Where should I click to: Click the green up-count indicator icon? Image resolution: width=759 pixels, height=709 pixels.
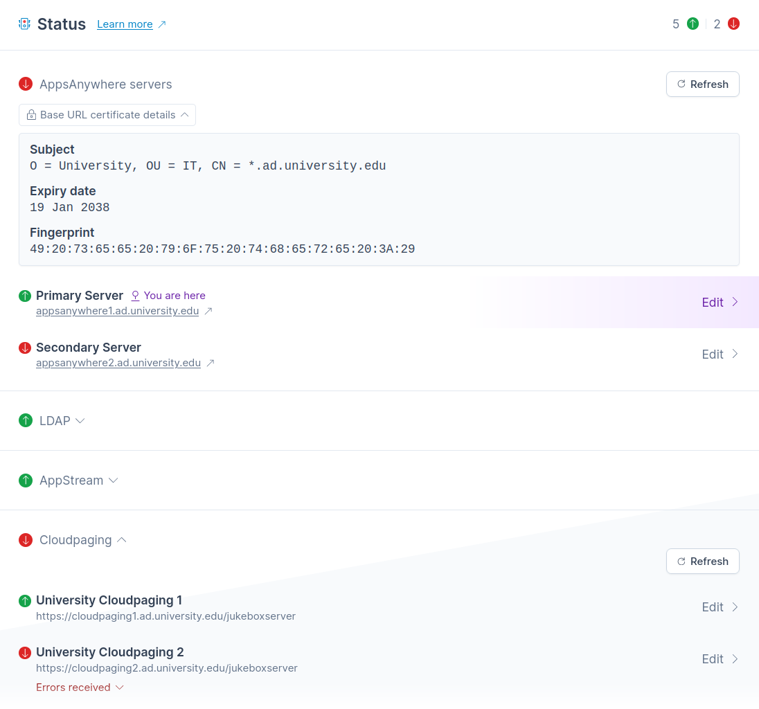click(x=693, y=24)
